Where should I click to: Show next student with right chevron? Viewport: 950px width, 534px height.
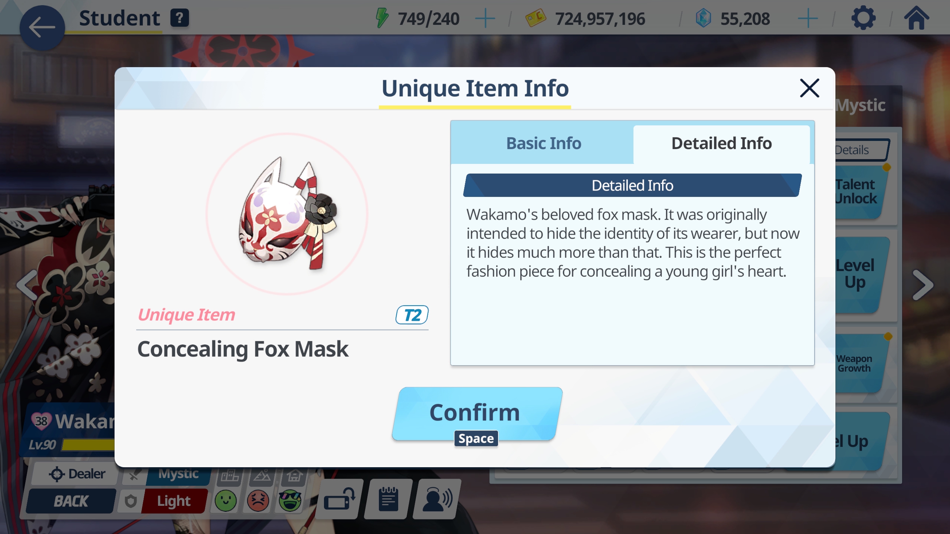923,285
